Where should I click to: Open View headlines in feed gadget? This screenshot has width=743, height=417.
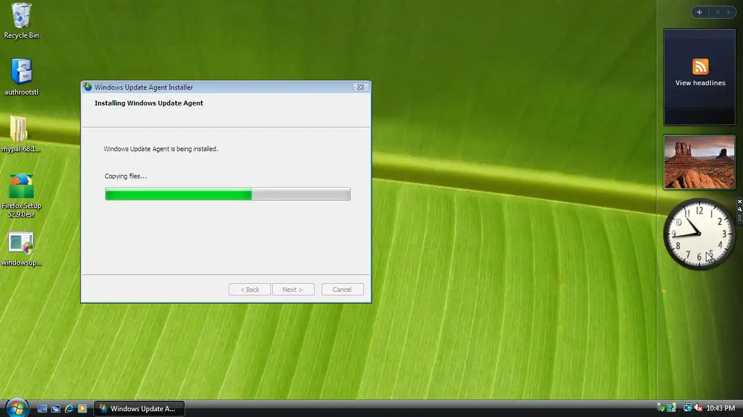pyautogui.click(x=700, y=83)
